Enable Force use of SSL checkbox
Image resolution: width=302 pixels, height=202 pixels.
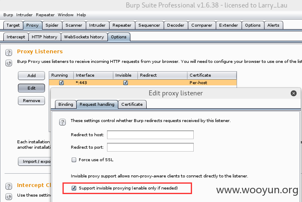(x=74, y=160)
